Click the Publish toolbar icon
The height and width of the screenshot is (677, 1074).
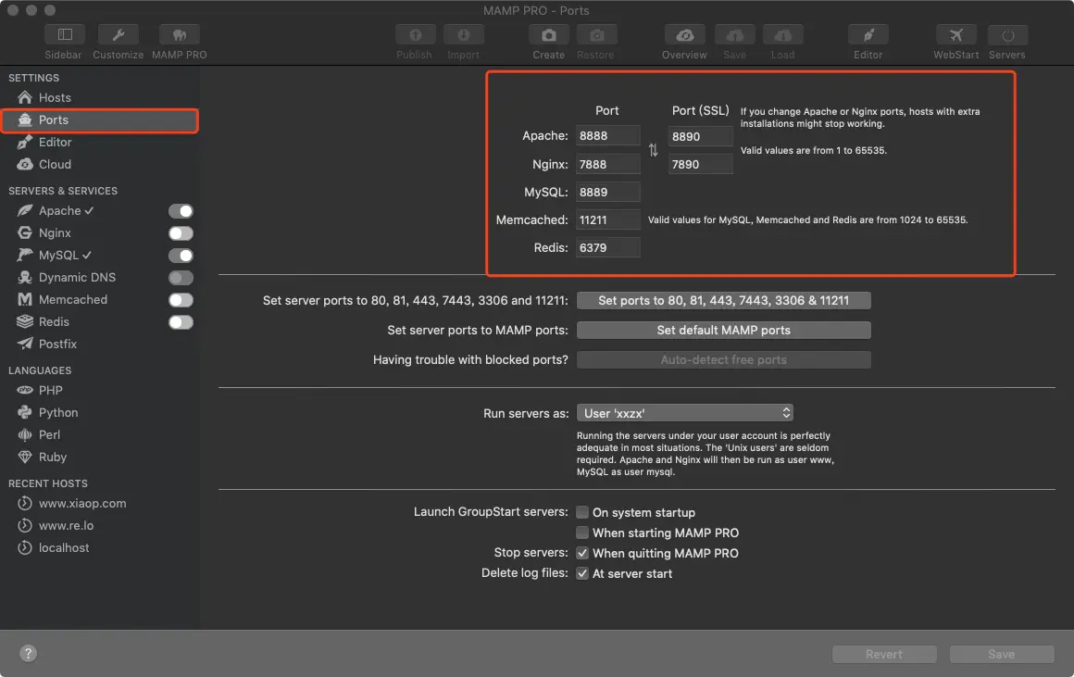pos(415,35)
